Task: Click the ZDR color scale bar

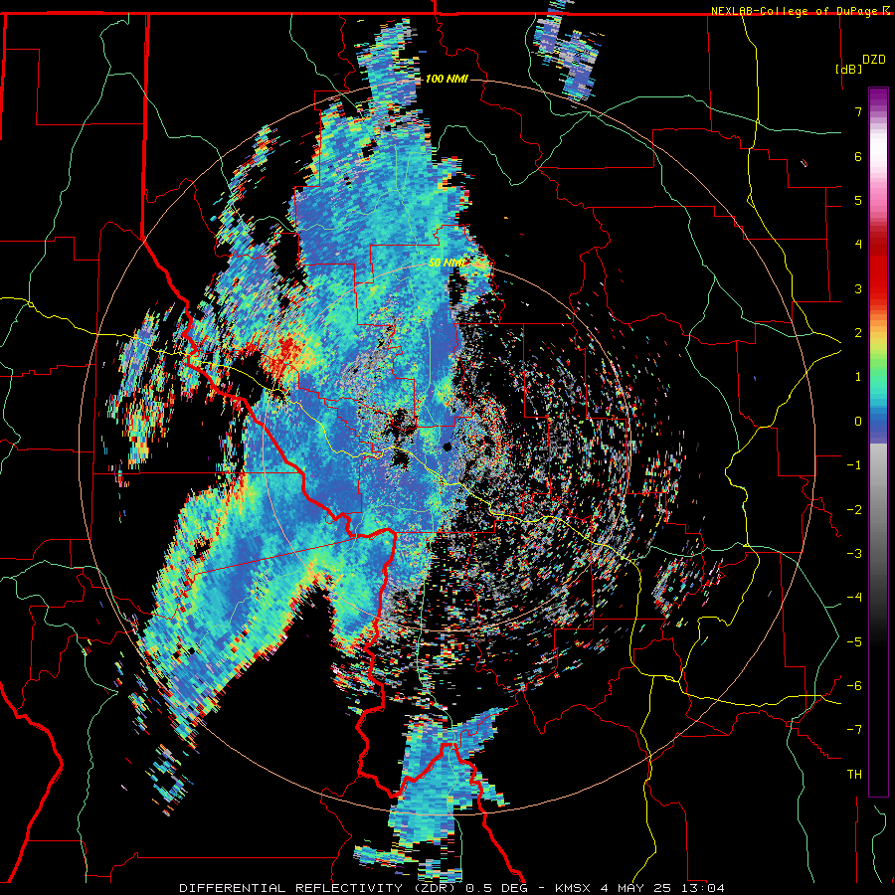Action: 878,442
